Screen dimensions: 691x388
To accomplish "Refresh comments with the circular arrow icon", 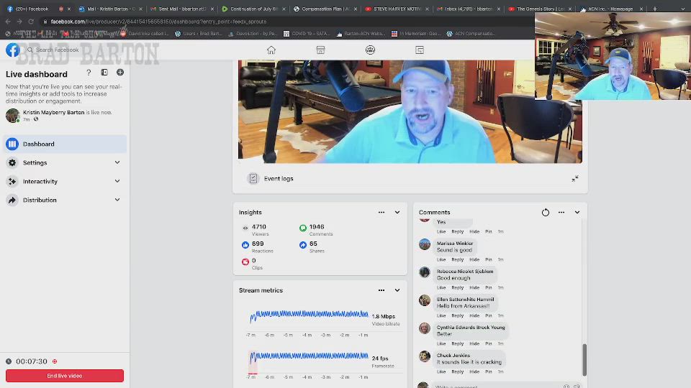I will click(x=546, y=212).
